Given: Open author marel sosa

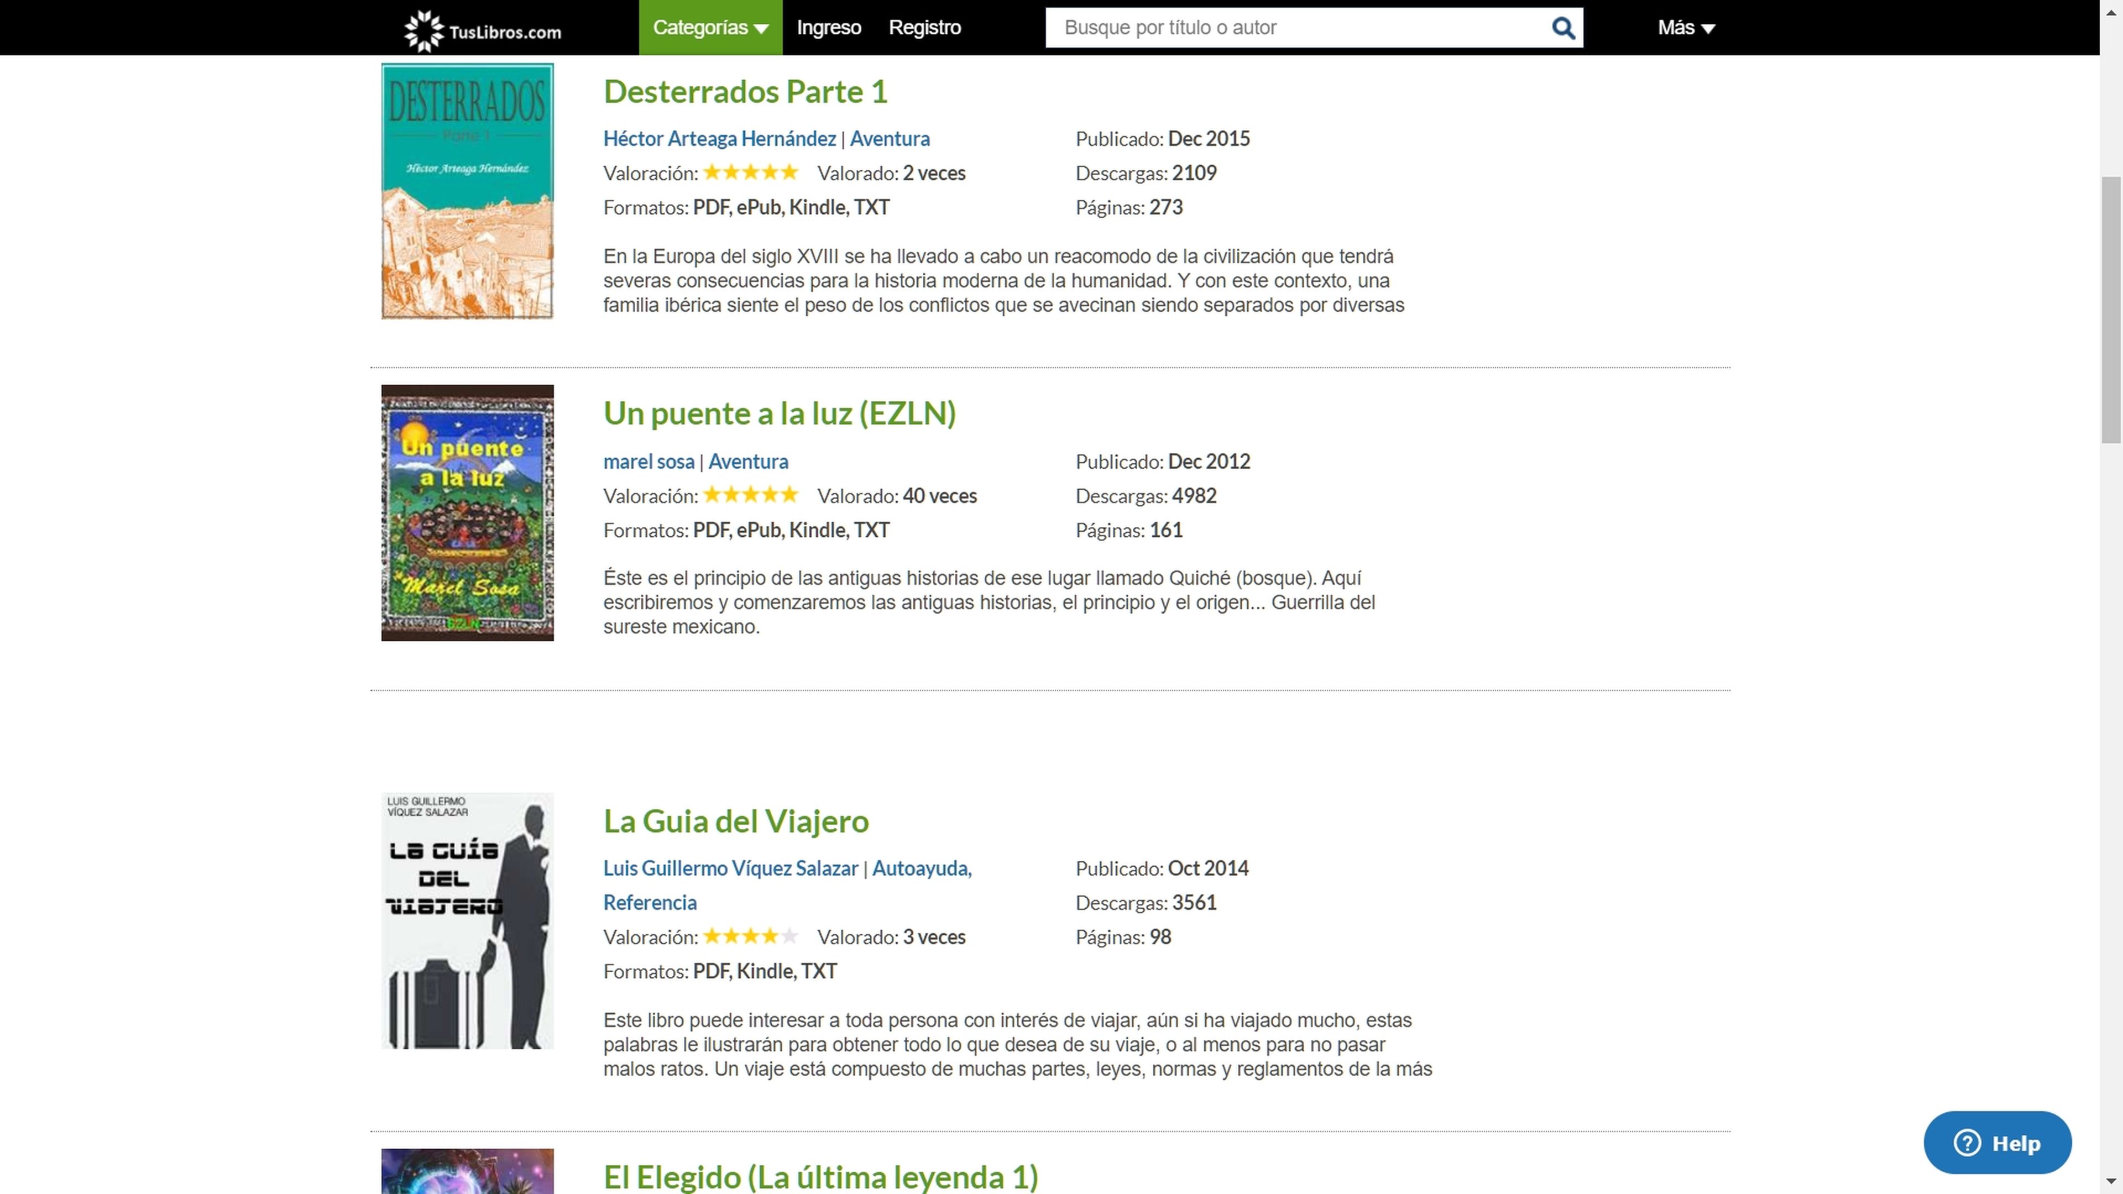Looking at the screenshot, I should [649, 462].
